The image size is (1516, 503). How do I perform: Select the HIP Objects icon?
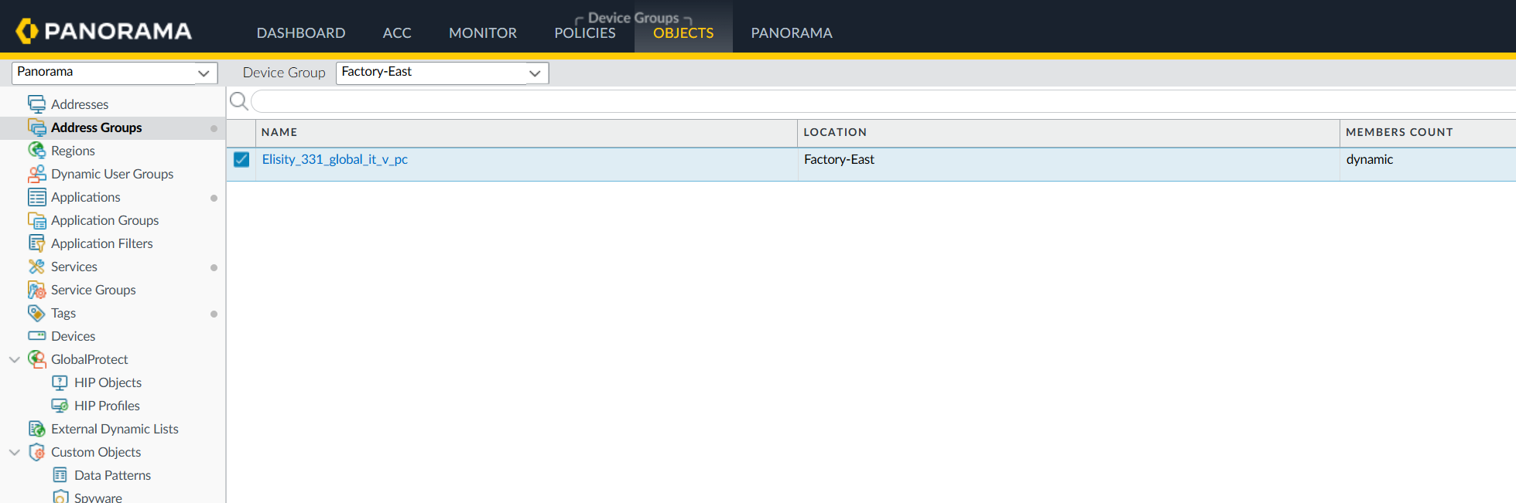pos(60,382)
